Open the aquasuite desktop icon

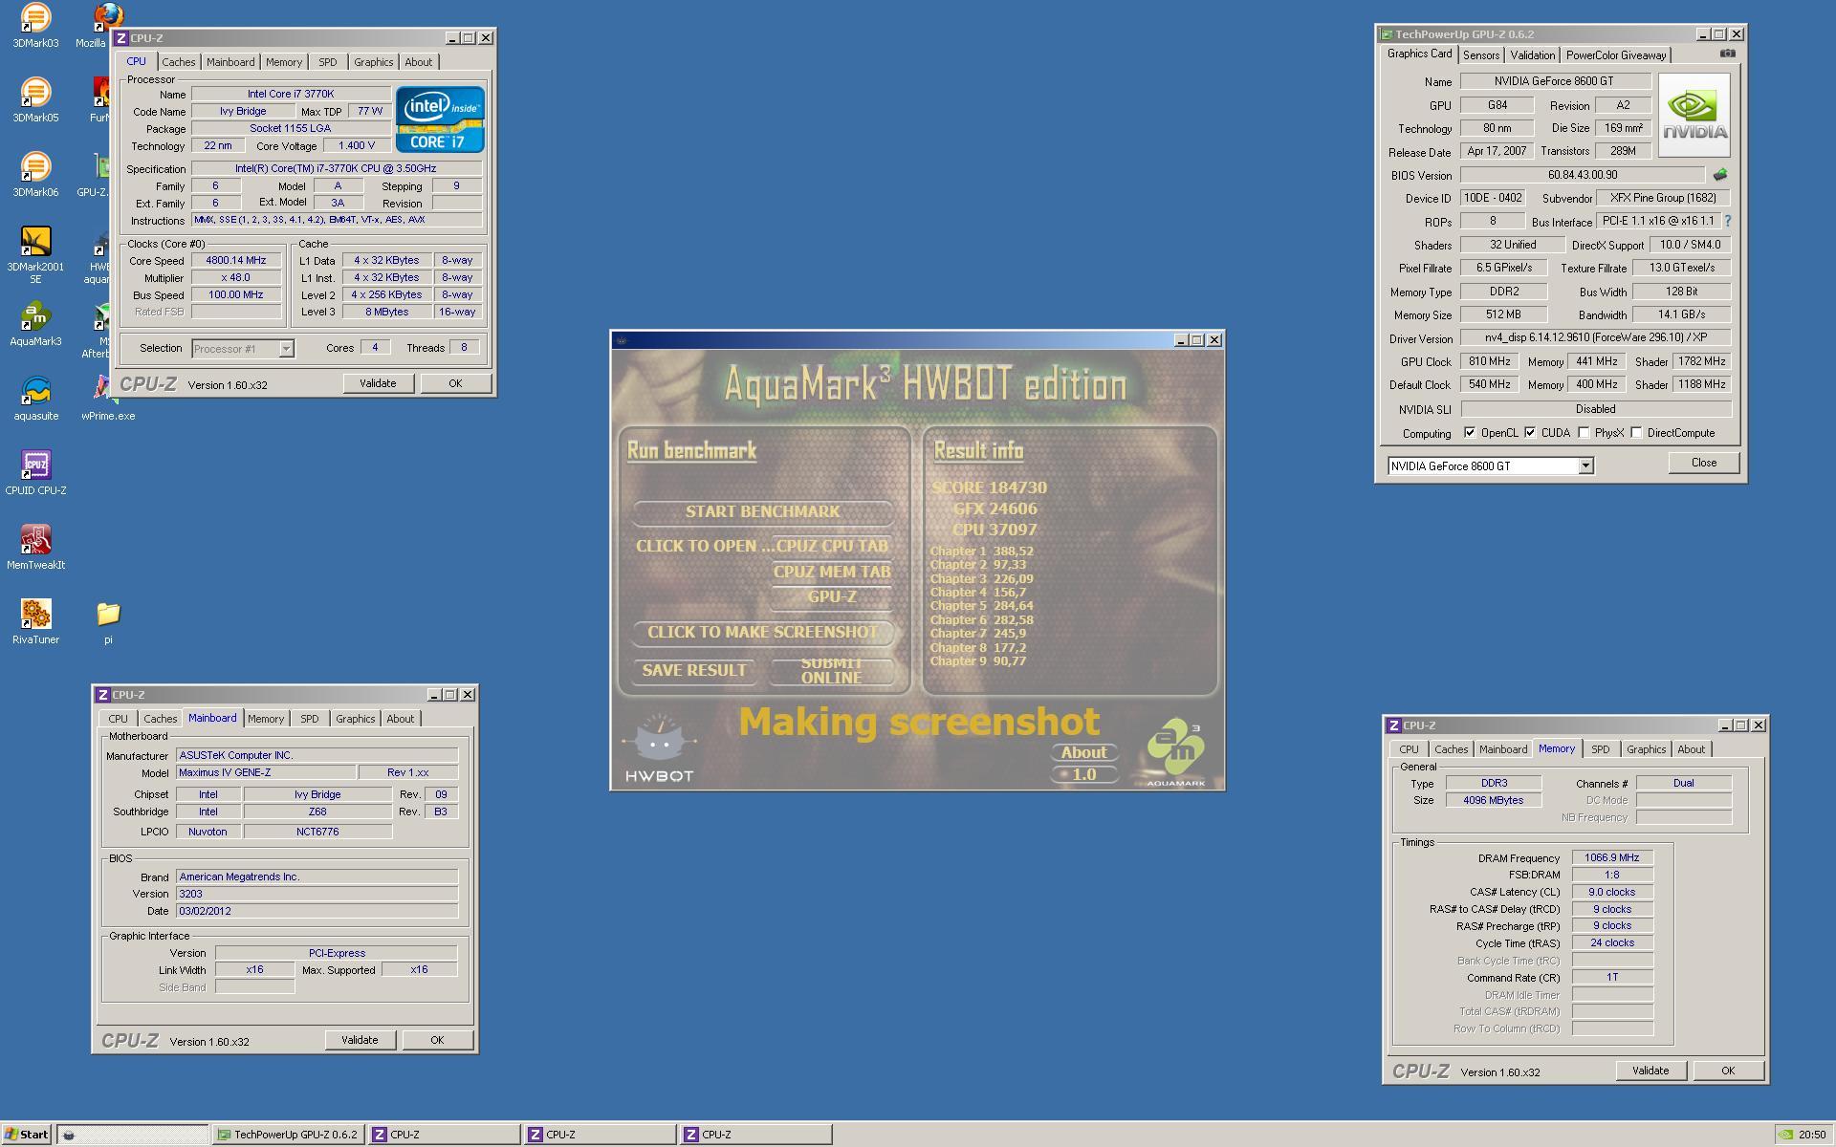click(x=35, y=398)
